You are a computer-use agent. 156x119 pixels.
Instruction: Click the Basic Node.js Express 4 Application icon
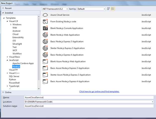point(45,55)
